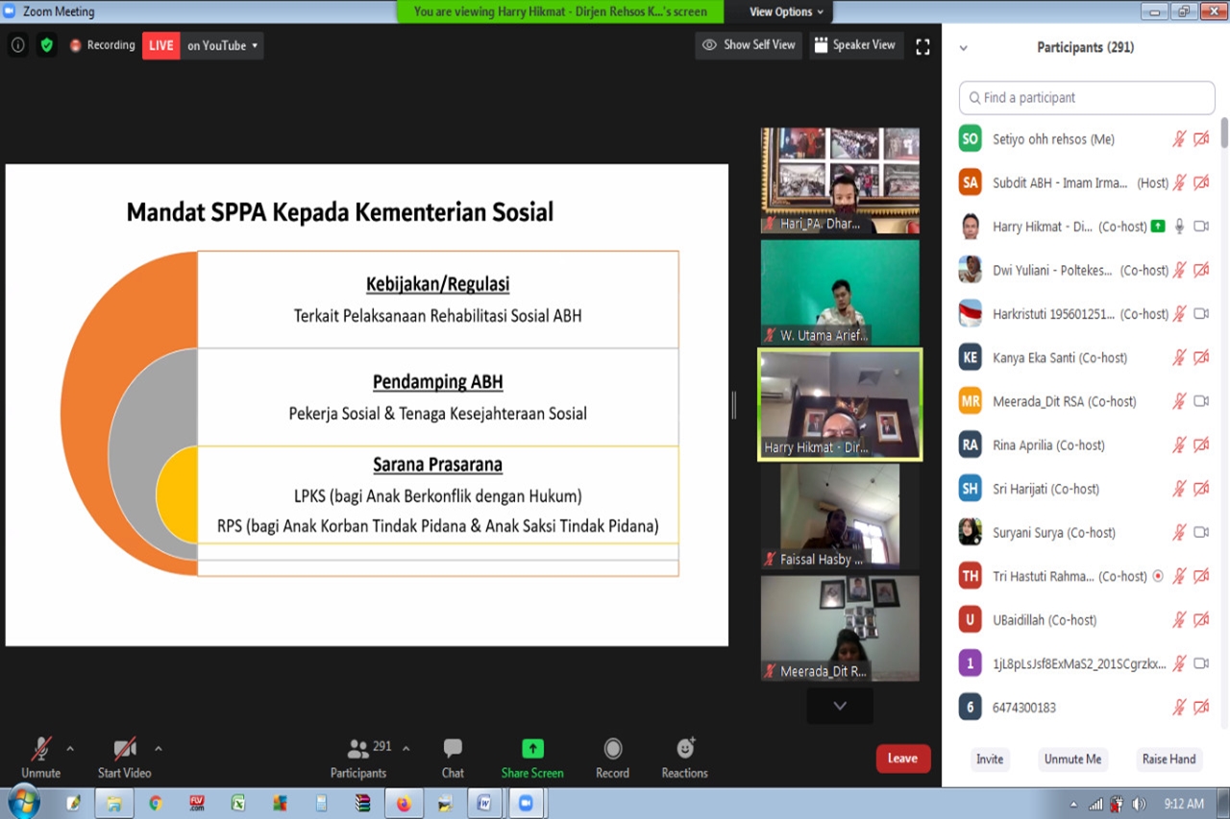This screenshot has height=819, width=1230.
Task: Select W. Utama Arief video thumbnail
Action: 840,292
